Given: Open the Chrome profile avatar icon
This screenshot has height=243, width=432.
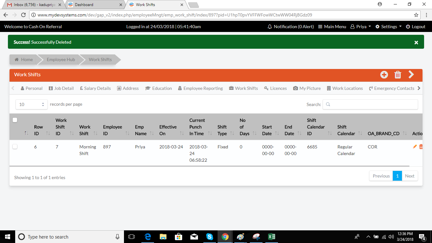Looking at the screenshot, I should [380, 4].
